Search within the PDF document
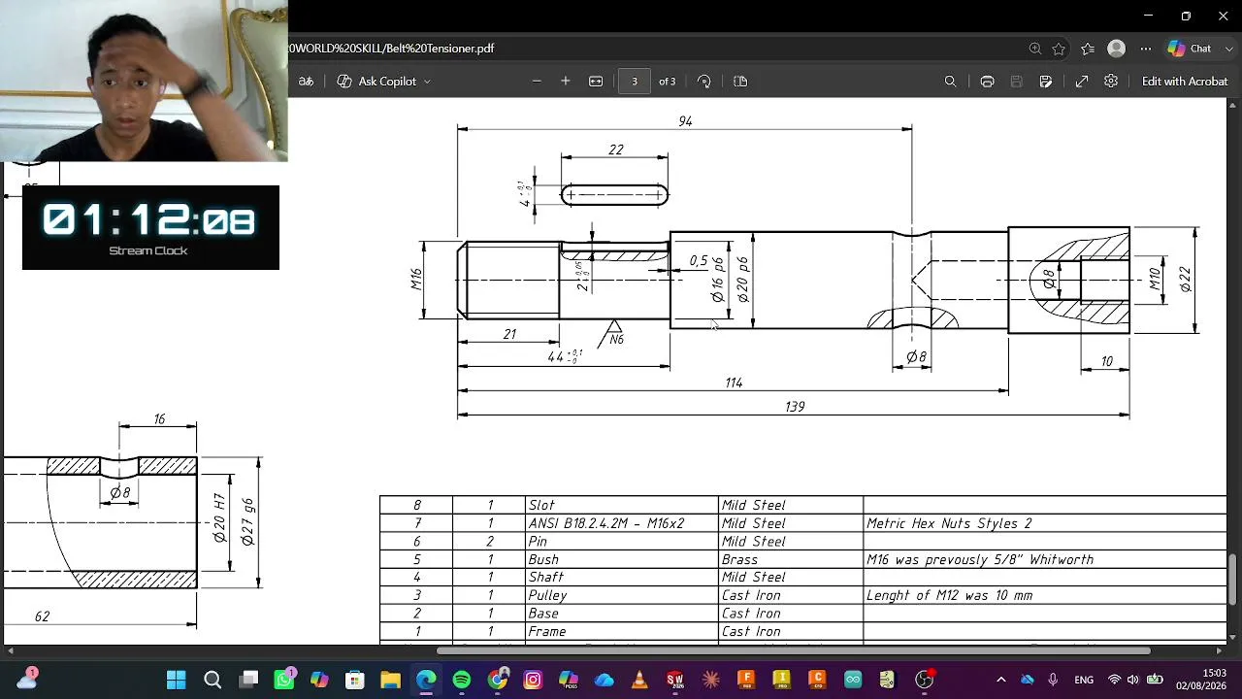Image resolution: width=1242 pixels, height=699 pixels. coord(951,82)
